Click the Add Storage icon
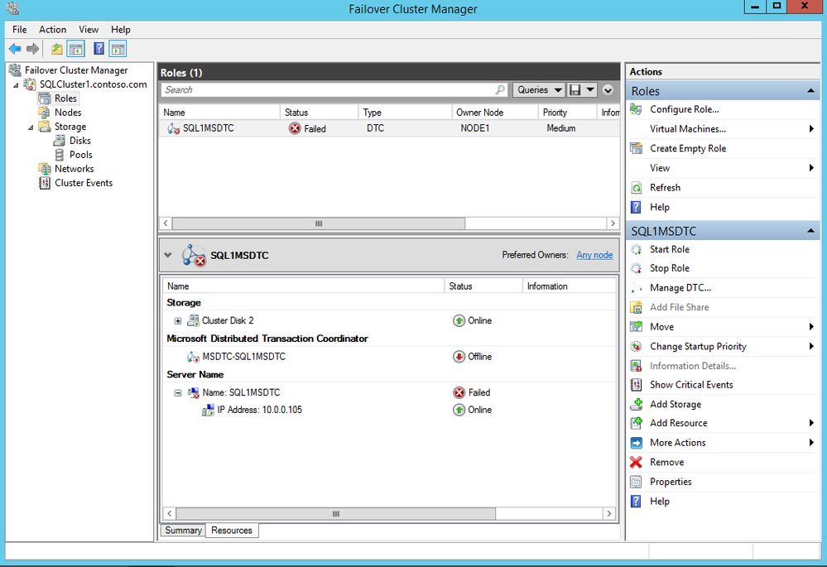The height and width of the screenshot is (567, 827). pos(636,404)
